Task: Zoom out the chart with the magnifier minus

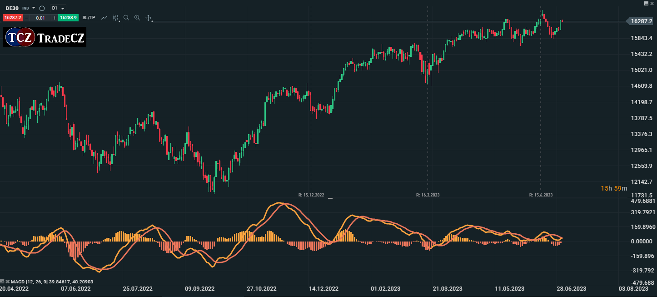Action: pos(126,18)
